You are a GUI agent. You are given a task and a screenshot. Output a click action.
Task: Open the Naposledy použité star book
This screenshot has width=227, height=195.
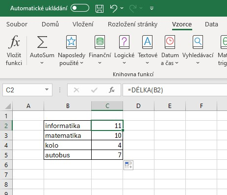click(x=71, y=42)
